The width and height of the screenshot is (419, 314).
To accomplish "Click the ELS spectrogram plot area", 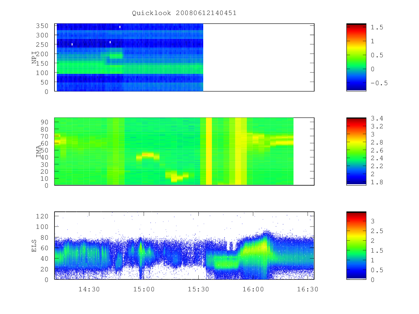I will pos(184,245).
